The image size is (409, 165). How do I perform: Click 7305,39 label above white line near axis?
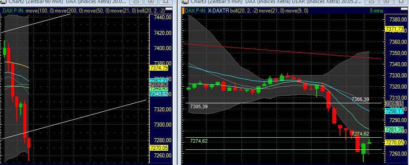(361, 99)
